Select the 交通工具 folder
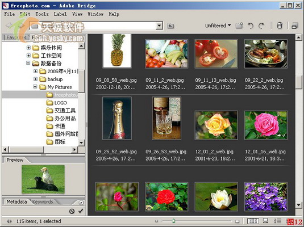Viewport: 304px width, 227px height. point(61,111)
